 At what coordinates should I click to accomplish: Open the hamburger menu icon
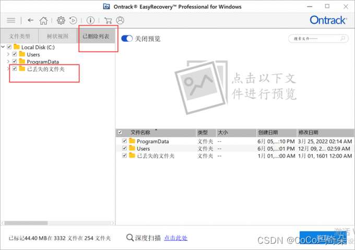click(x=11, y=20)
